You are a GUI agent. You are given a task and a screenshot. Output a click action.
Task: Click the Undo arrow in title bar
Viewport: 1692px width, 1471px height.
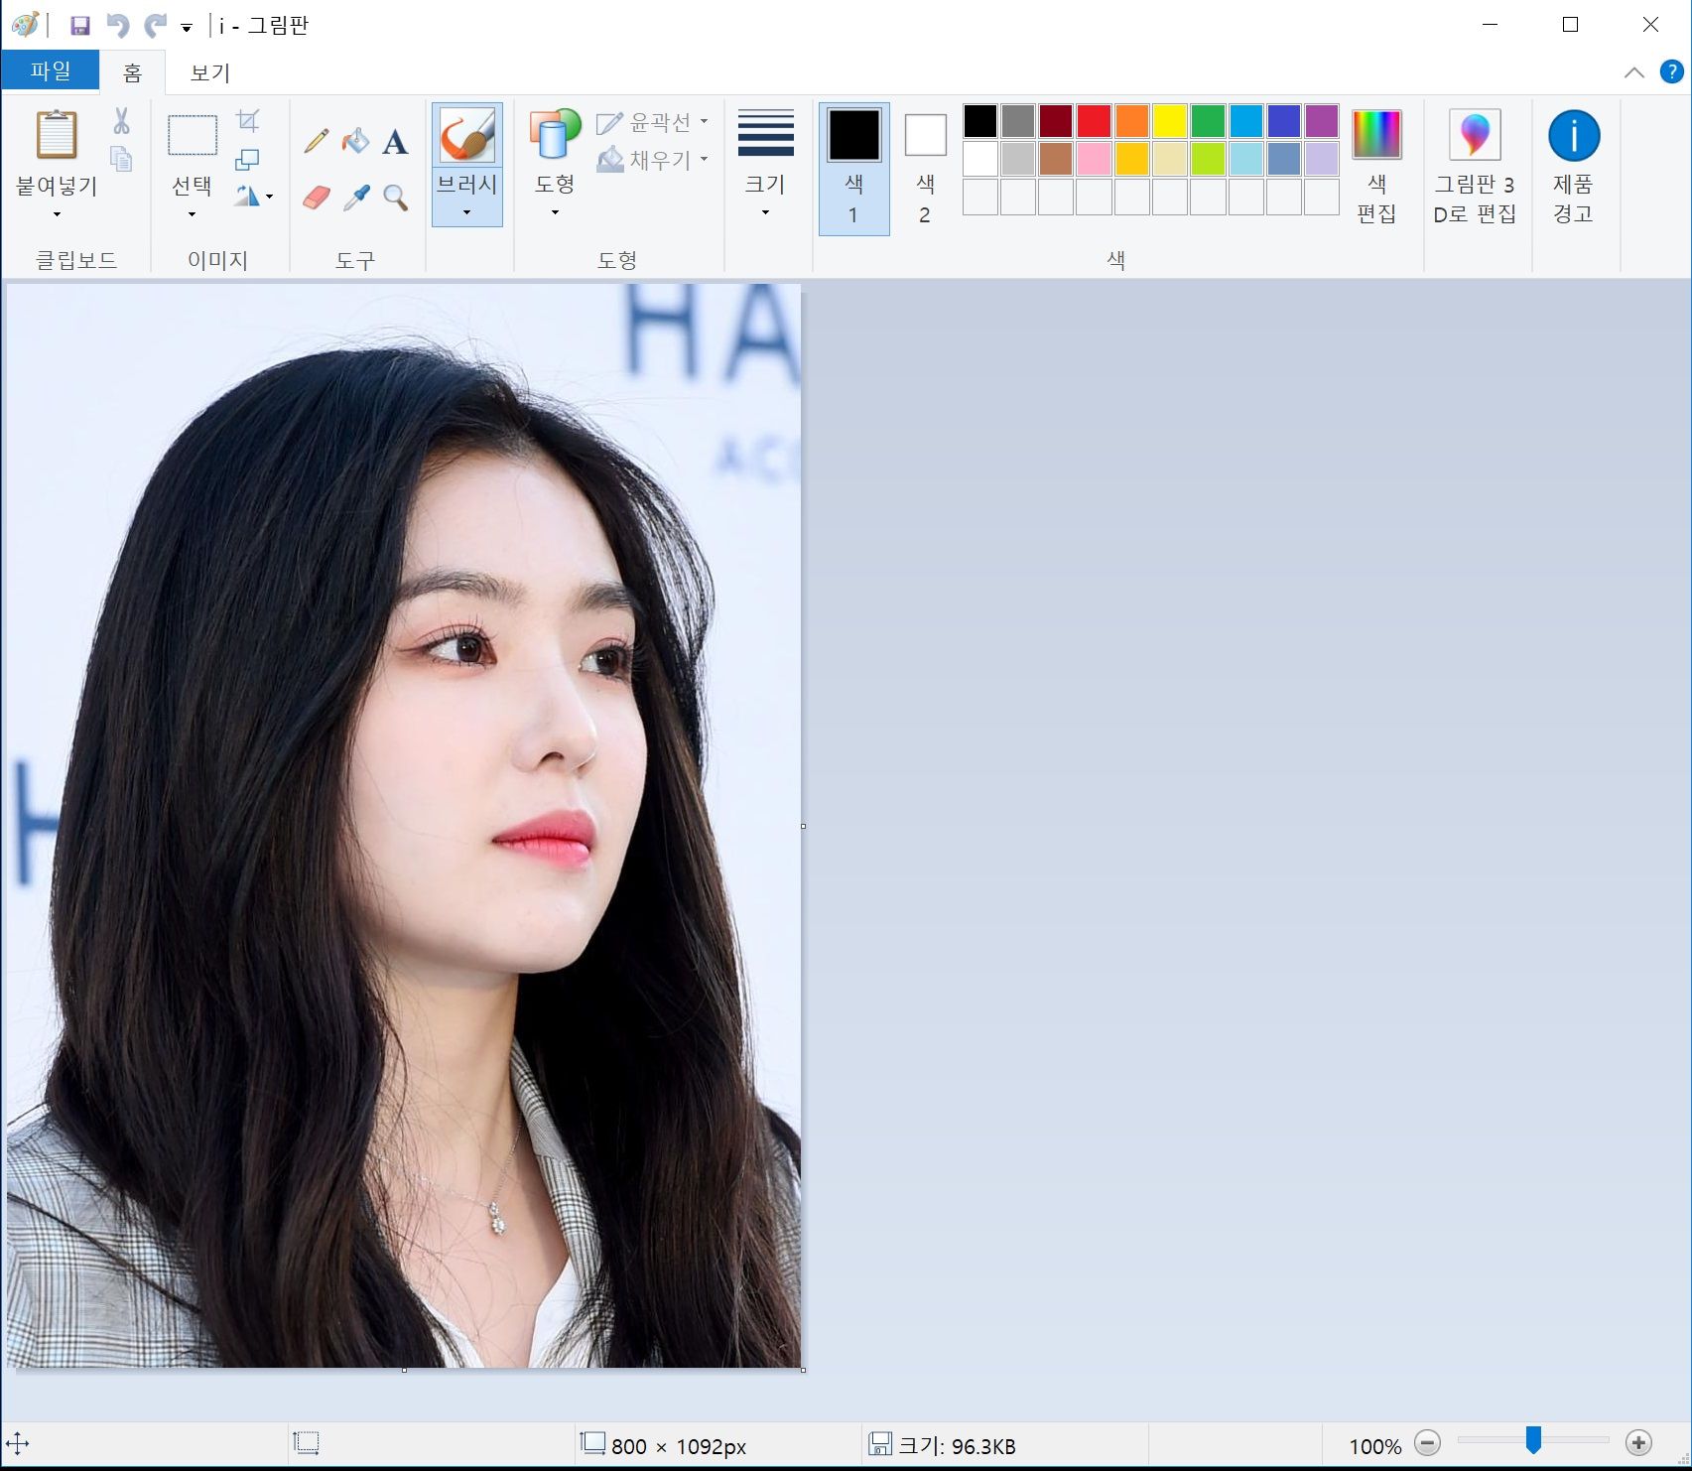click(118, 25)
